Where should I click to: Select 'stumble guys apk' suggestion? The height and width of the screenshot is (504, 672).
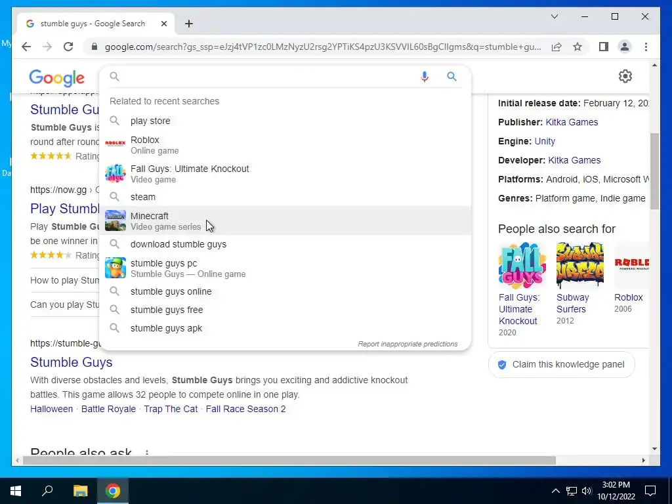pos(285,328)
